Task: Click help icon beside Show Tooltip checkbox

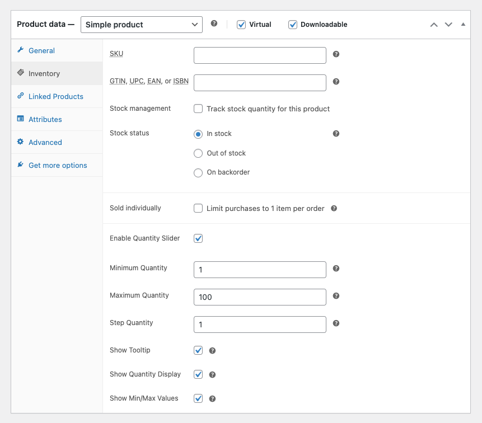Action: [x=212, y=351]
